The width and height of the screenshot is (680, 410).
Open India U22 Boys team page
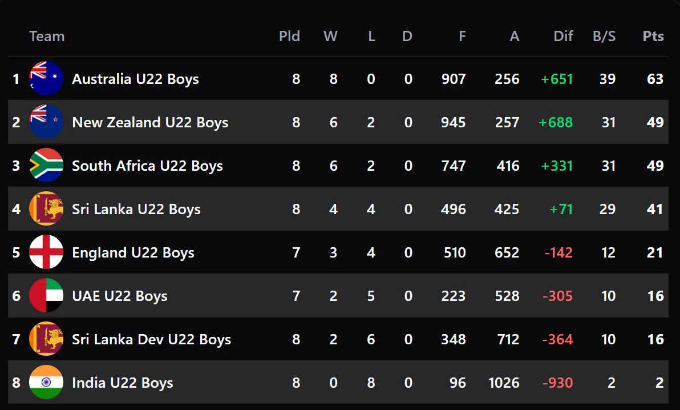(122, 383)
